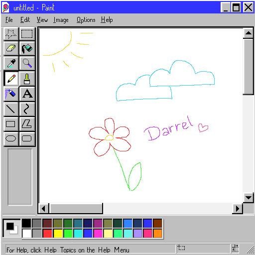Pick the Fill With Color bucket tool
Viewport: 255px width, 255px height.
27,48
